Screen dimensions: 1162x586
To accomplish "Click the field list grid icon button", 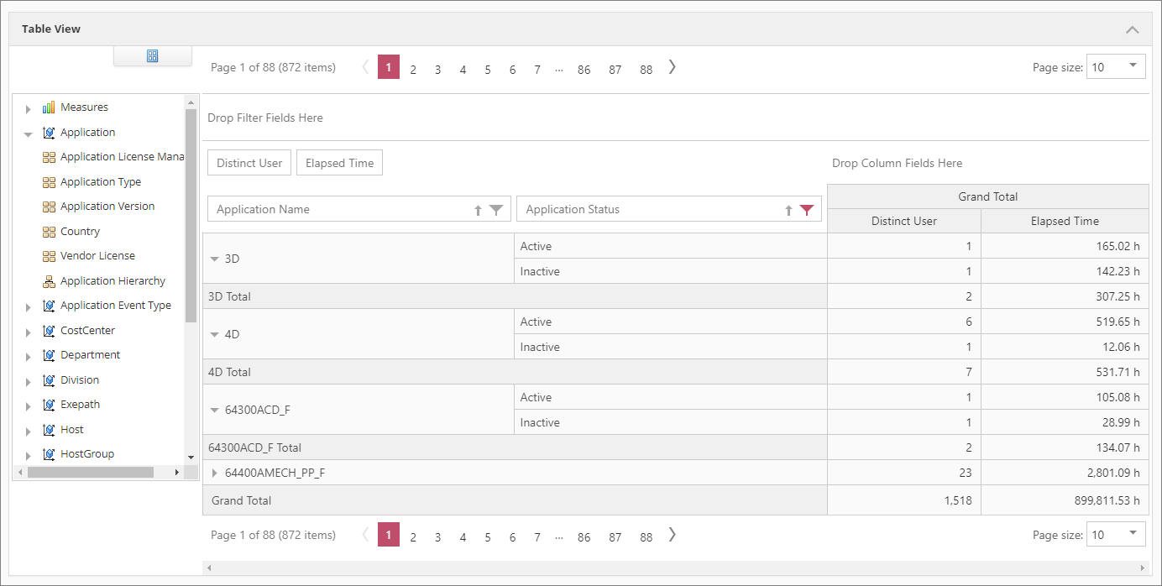I will coord(153,56).
